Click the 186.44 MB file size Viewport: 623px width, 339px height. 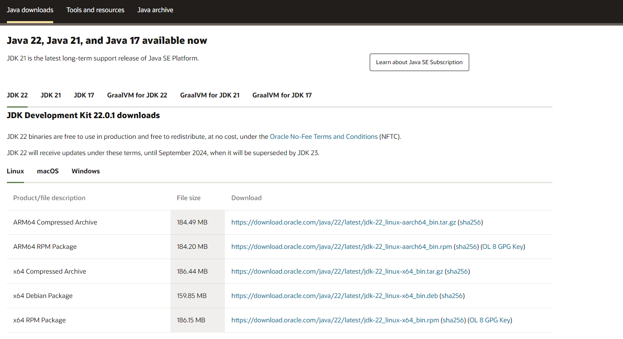(x=192, y=272)
